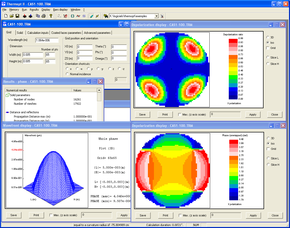Click the New file toolbar icon

coord(6,16)
